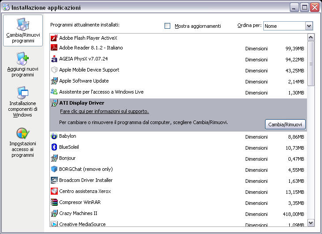Click the Centro assistenza Xerox icon
This screenshot has height=234, width=322.
pyautogui.click(x=54, y=191)
